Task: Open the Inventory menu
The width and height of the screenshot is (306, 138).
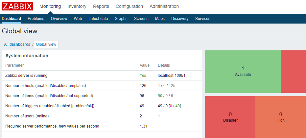Action: pyautogui.click(x=77, y=6)
